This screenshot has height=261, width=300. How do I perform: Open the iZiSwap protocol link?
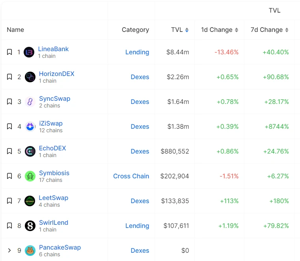[x=51, y=124]
